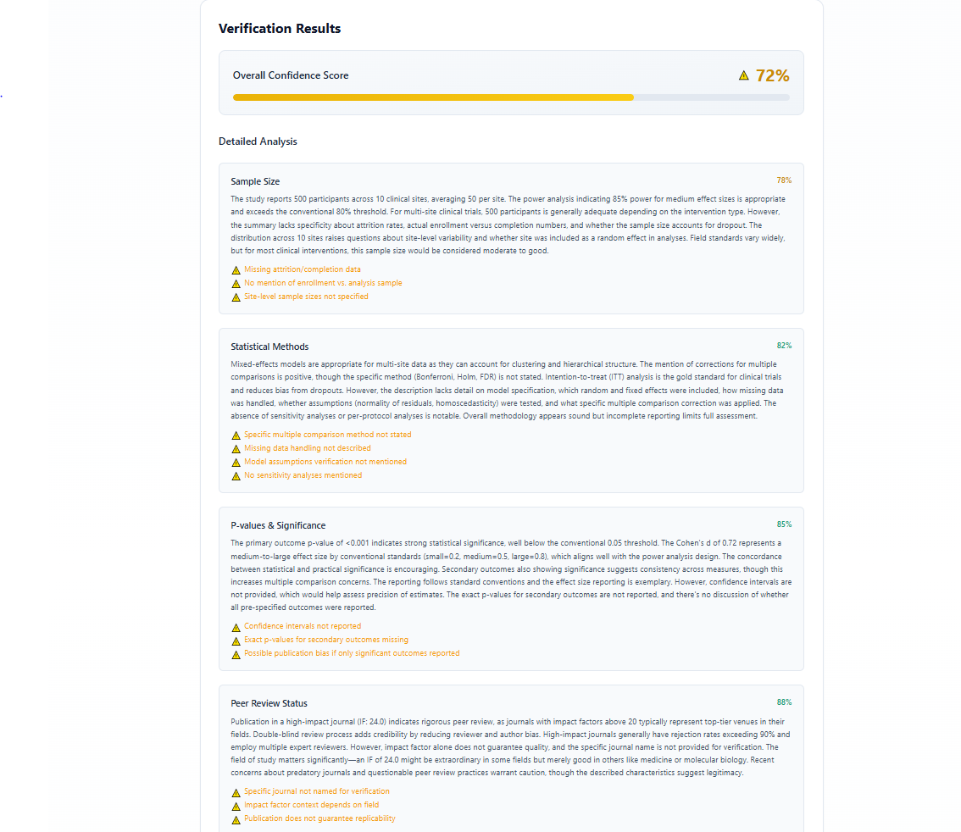Viewport: 961px width, 832px height.
Task: Click the Overall Confidence Score card
Action: (x=511, y=82)
